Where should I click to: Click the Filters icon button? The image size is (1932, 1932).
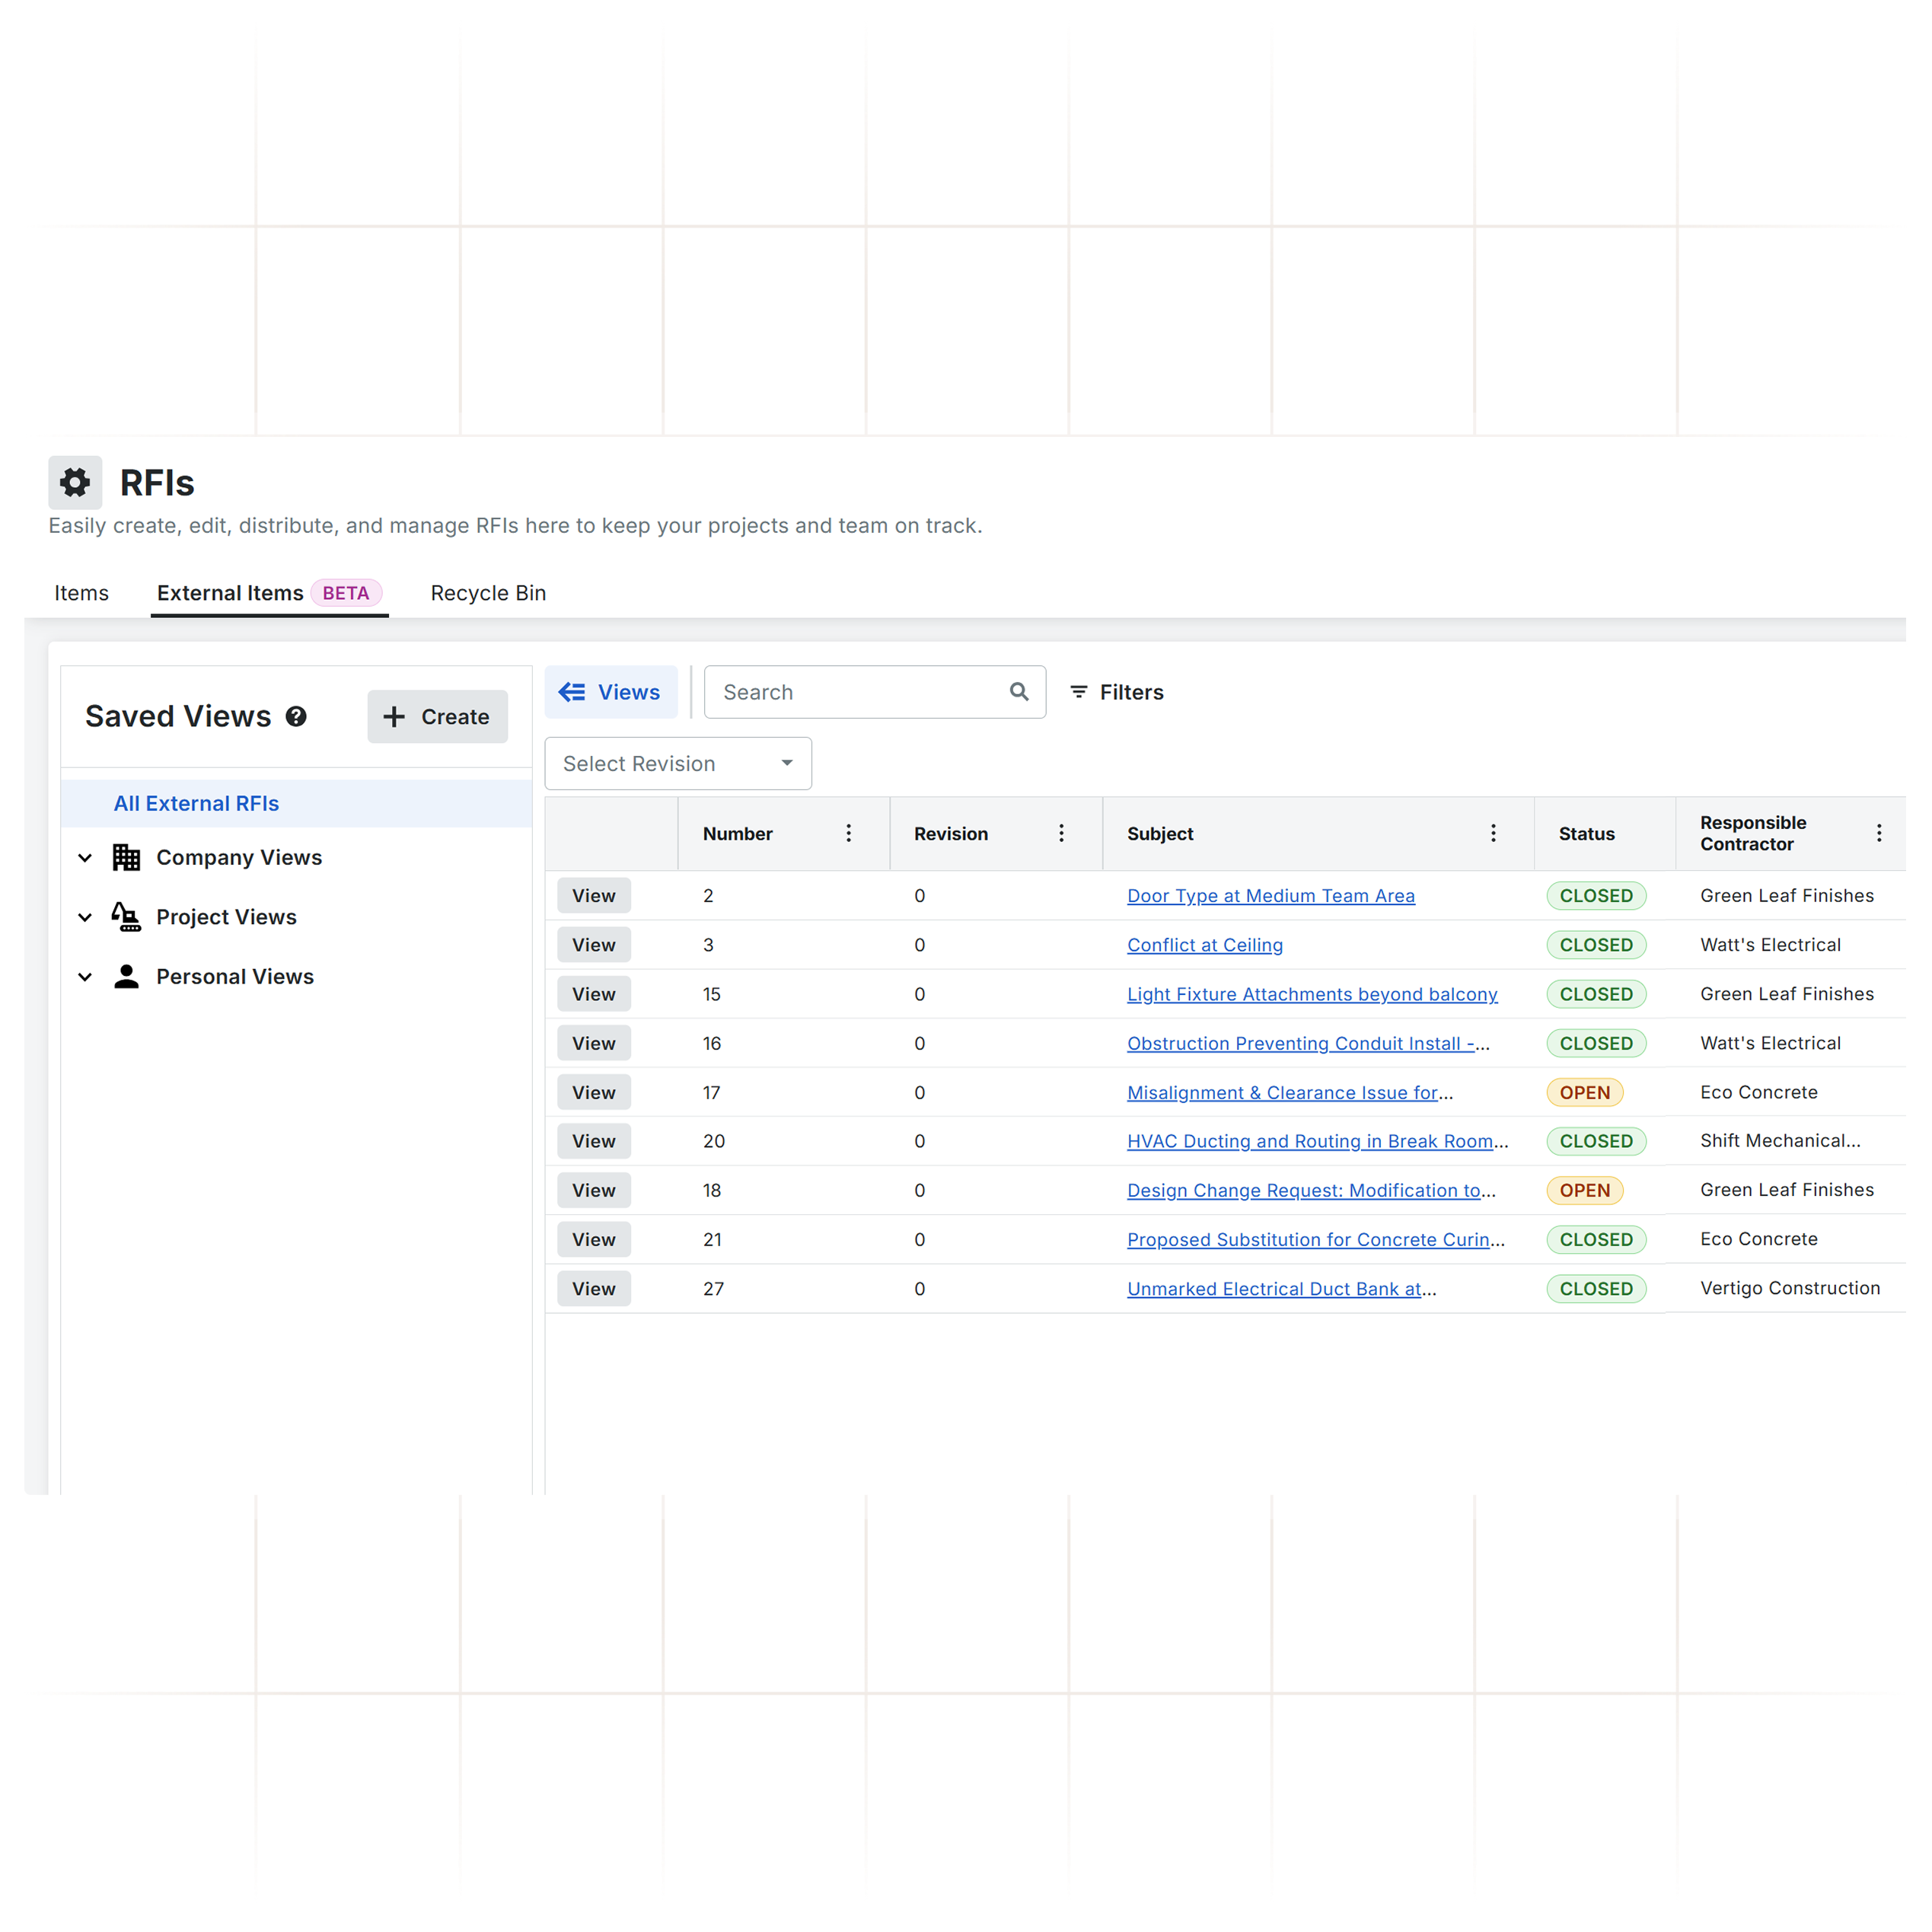(1116, 692)
